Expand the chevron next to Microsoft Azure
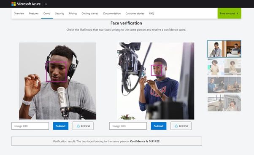The image size is (254, 155). click(46, 4)
